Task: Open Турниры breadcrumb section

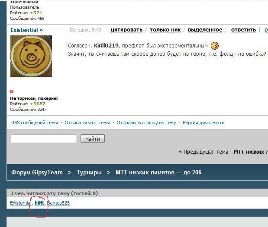Action: [89, 173]
